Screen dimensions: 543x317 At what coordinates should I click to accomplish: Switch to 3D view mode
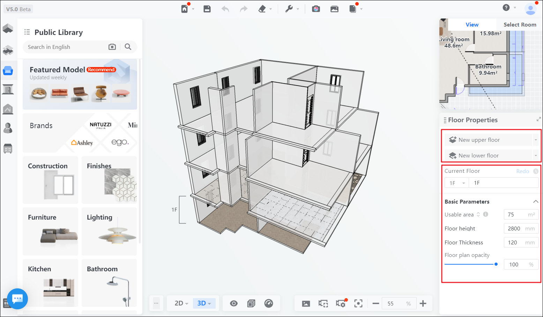[204, 303]
